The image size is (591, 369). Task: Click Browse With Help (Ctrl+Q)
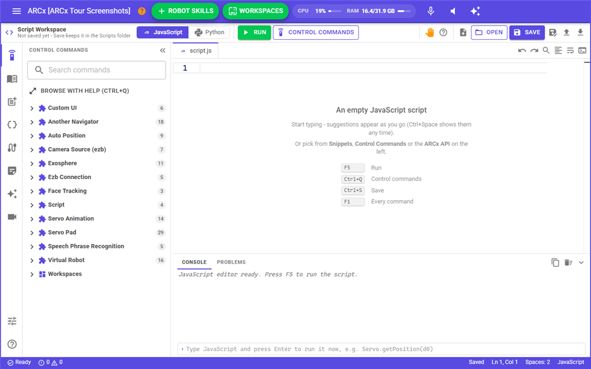(80, 91)
